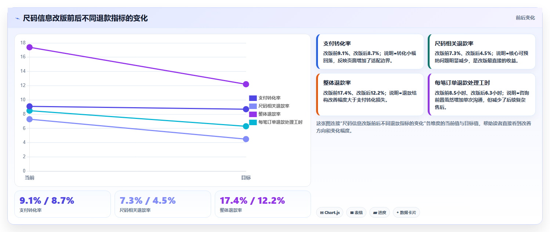Select the 17.4% / 12.2% stat card
550x232 pixels.
(263, 204)
